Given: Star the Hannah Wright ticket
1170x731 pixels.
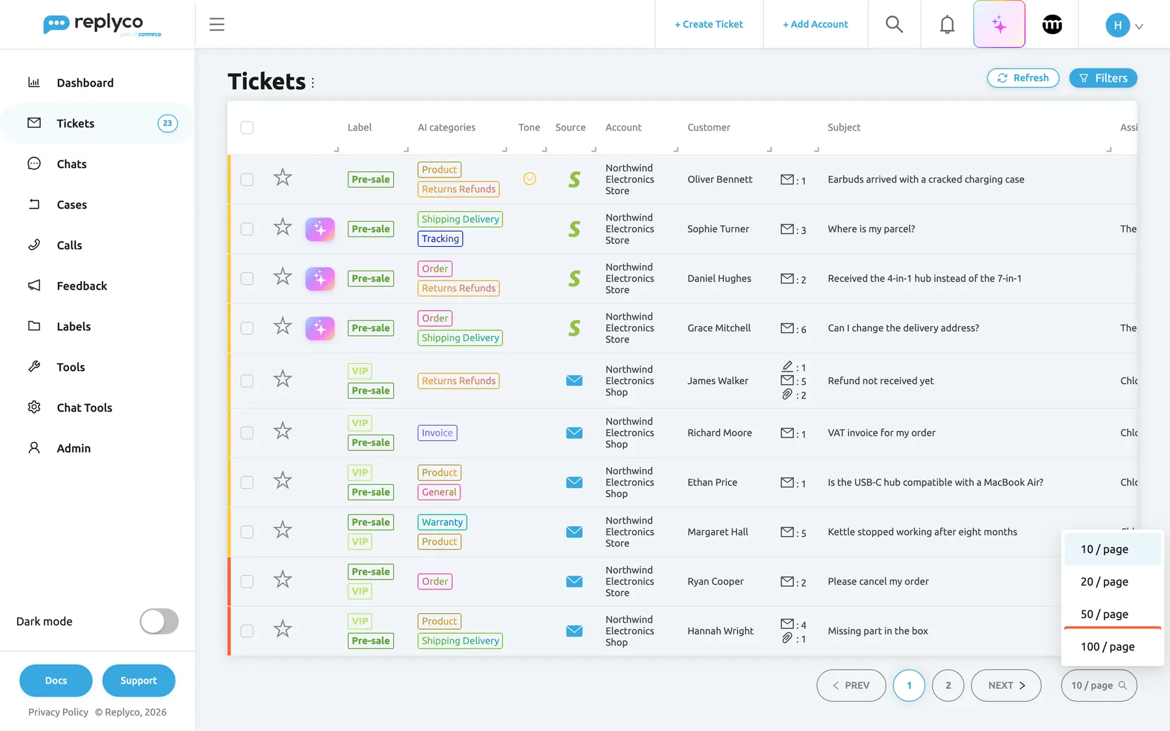Looking at the screenshot, I should [282, 629].
